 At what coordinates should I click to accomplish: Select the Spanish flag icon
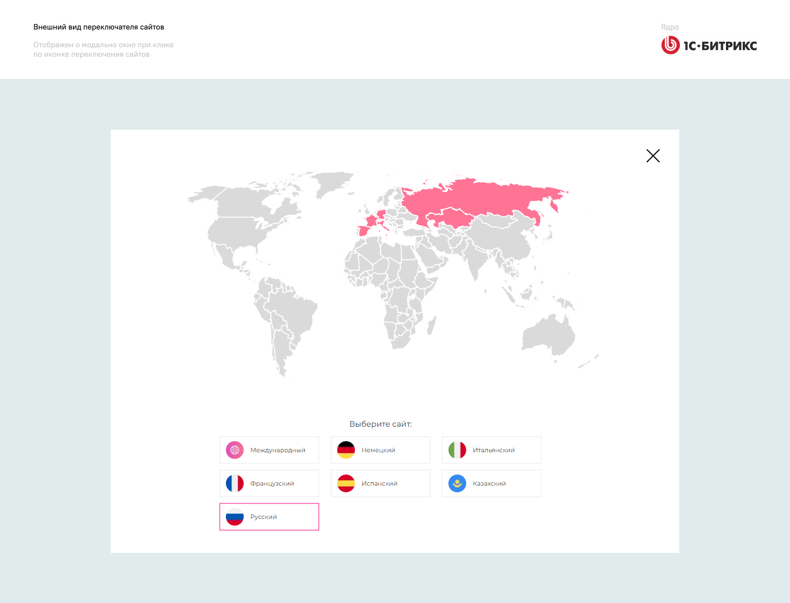coord(346,483)
